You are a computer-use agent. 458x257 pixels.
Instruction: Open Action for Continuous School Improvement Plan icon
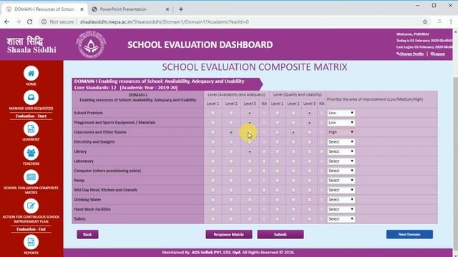[31, 206]
